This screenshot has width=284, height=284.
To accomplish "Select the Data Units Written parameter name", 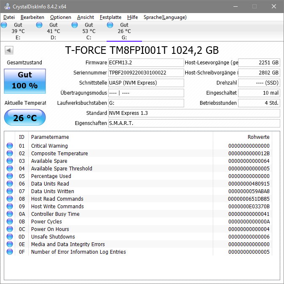I will click(x=53, y=191).
